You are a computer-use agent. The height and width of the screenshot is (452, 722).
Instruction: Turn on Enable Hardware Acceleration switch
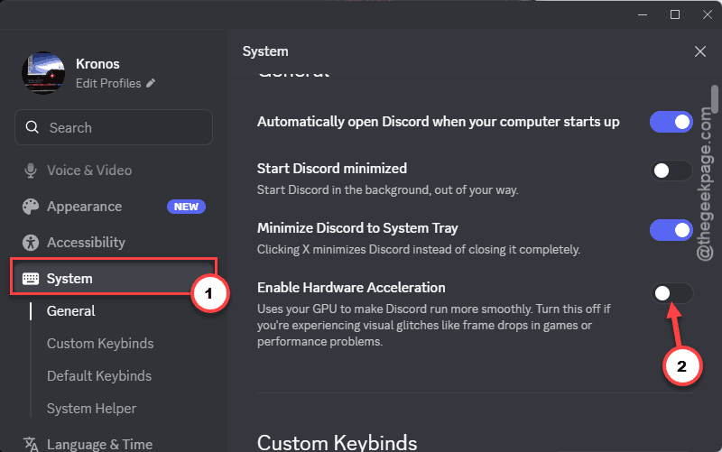(x=671, y=293)
